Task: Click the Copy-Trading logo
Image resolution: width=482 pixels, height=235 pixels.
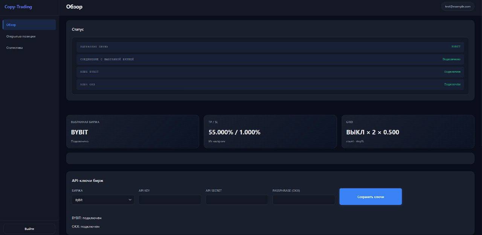Action: 18,7
